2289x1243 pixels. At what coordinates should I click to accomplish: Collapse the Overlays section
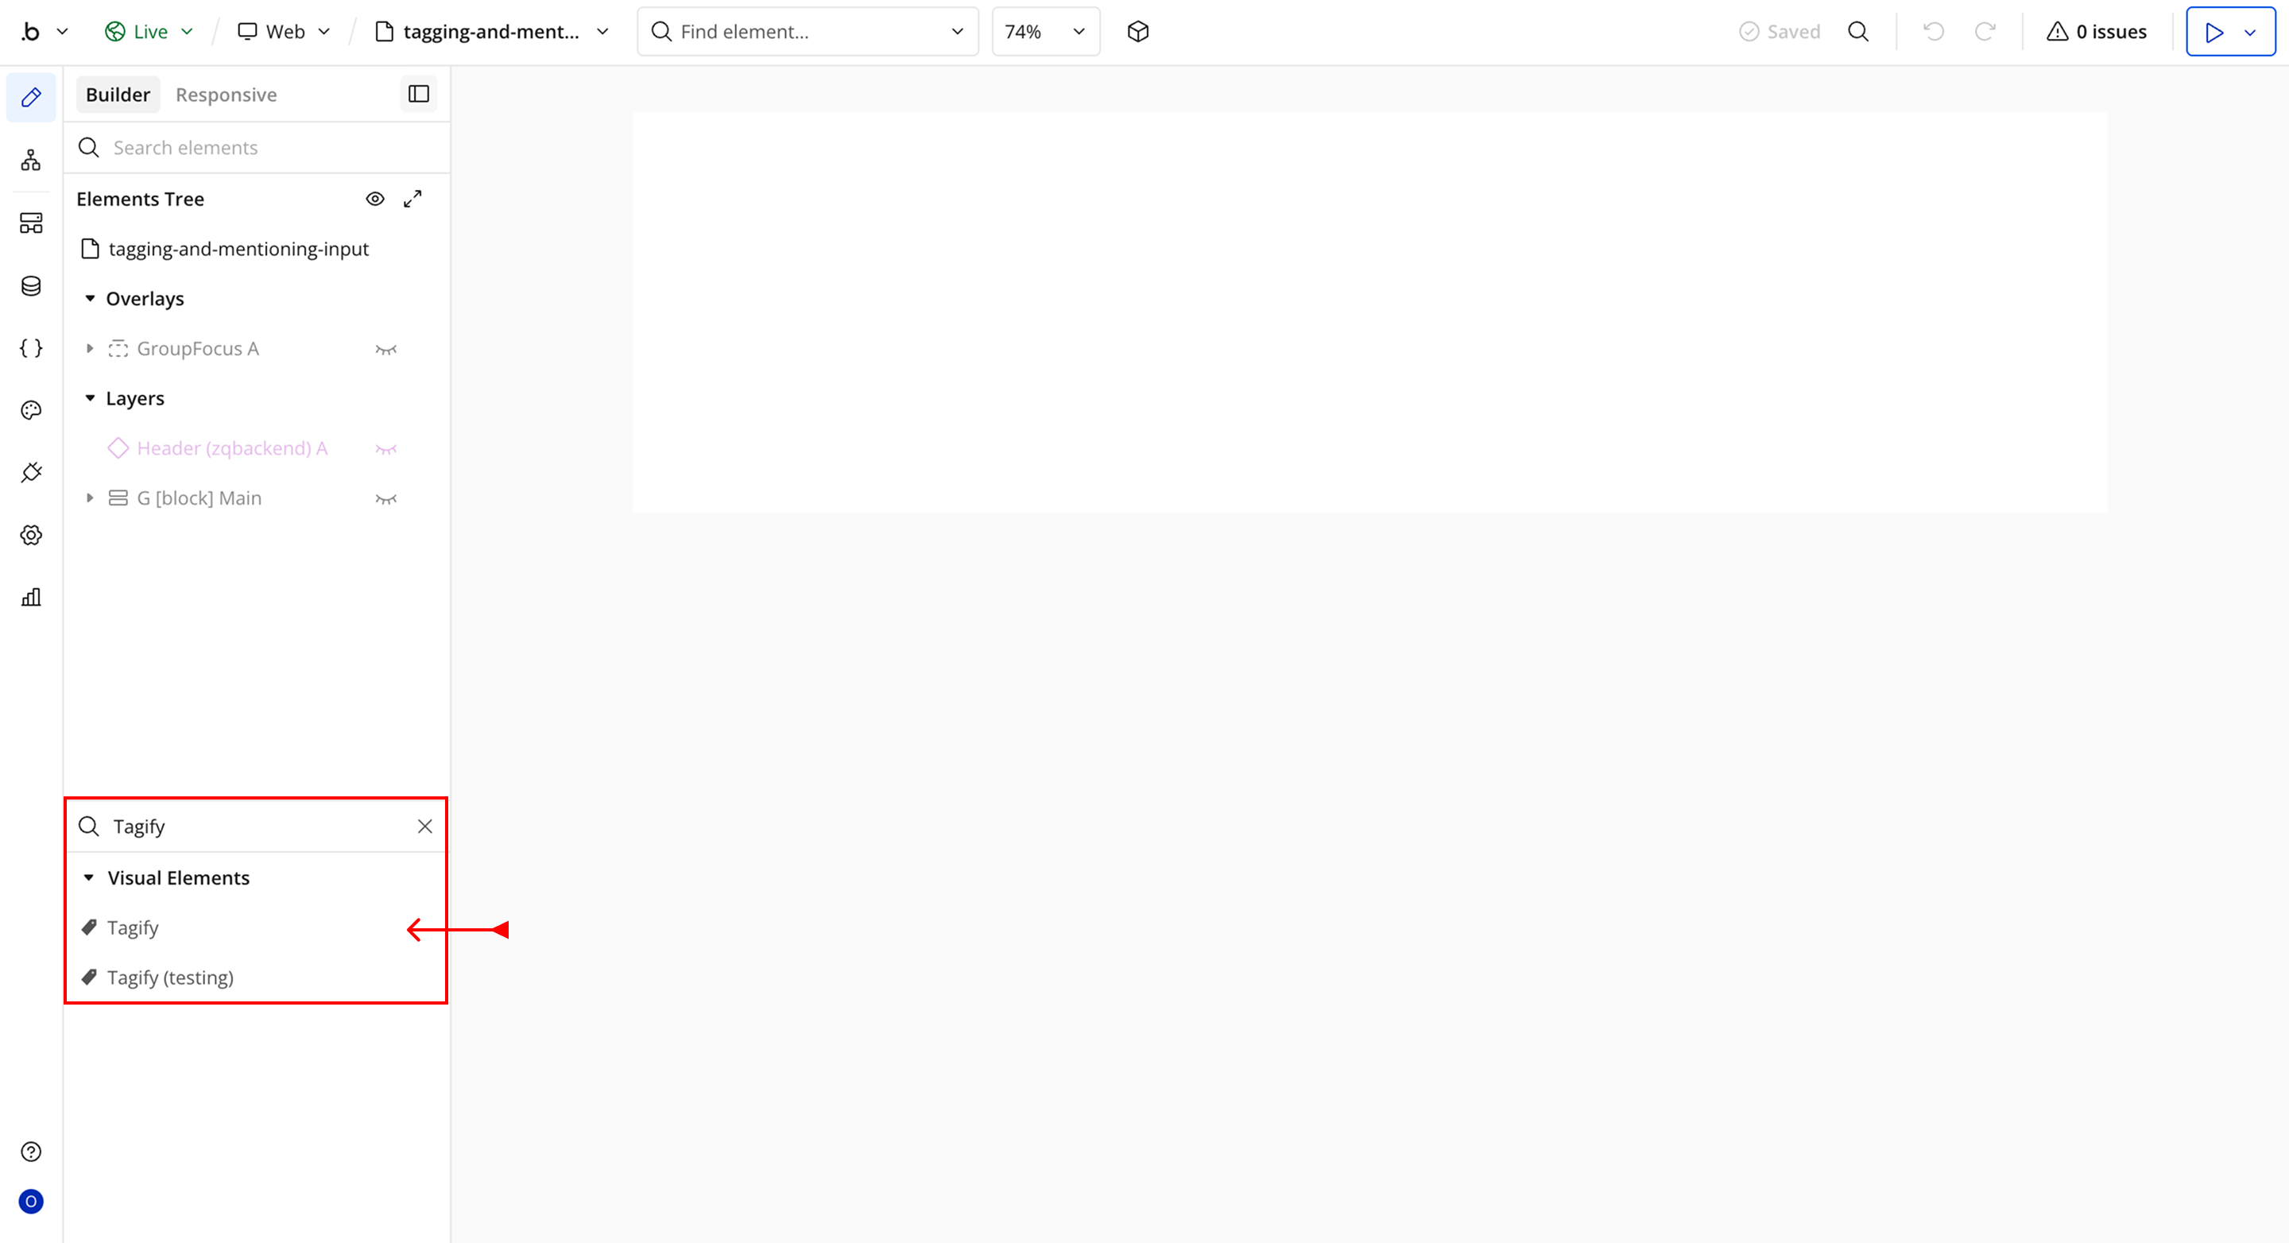click(90, 299)
